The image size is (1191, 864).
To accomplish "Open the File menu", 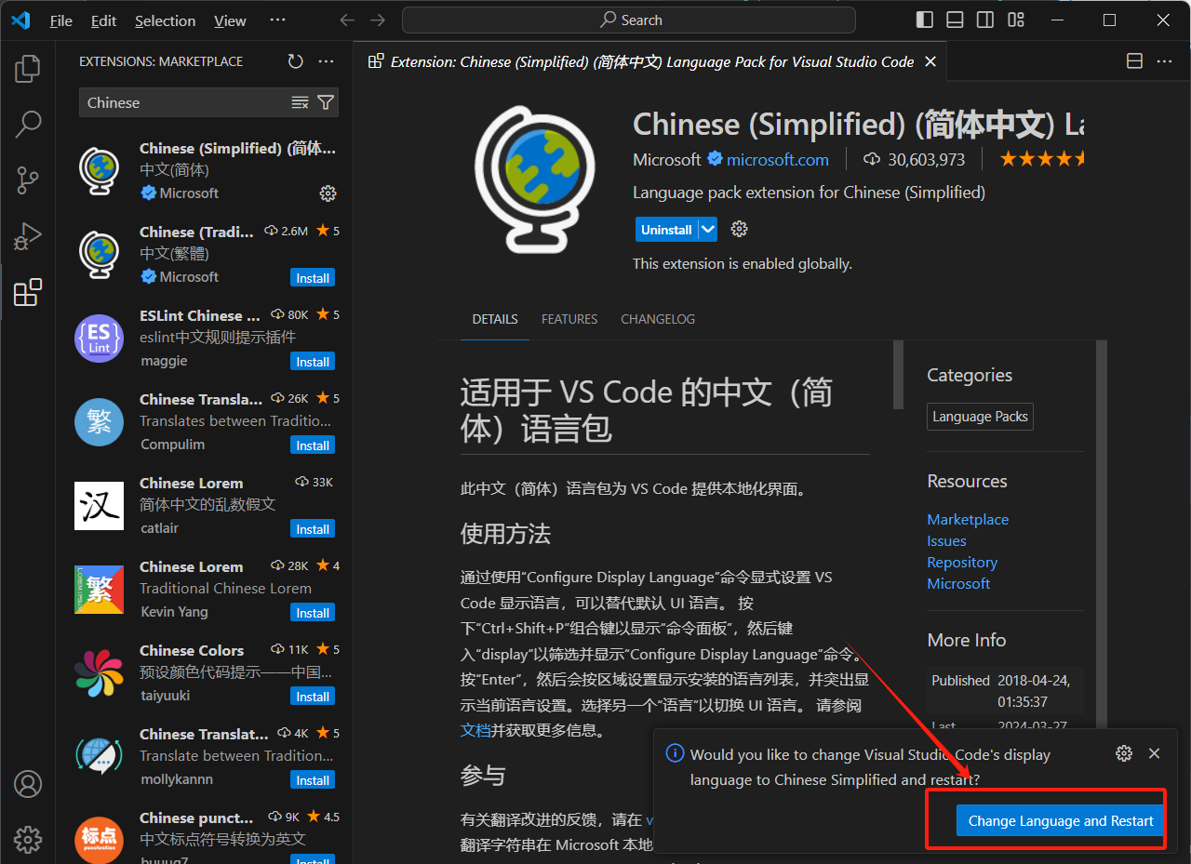I will pyautogui.click(x=61, y=20).
